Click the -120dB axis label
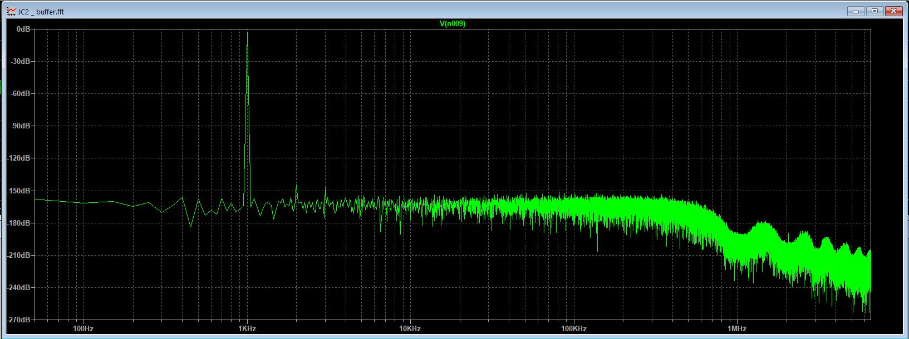Image resolution: width=909 pixels, height=339 pixels. [19, 158]
